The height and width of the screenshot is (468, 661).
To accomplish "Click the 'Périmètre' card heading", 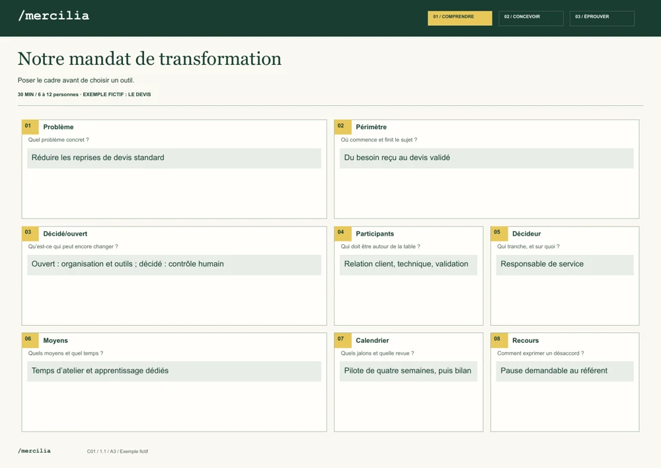I will [371, 127].
